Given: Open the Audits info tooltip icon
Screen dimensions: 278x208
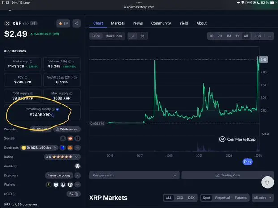Looking at the screenshot, I should tap(16, 166).
